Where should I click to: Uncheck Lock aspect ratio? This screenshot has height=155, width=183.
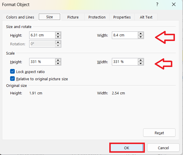(12, 72)
